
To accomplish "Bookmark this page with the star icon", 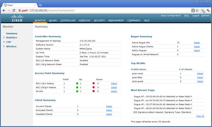I will tap(197, 11).
